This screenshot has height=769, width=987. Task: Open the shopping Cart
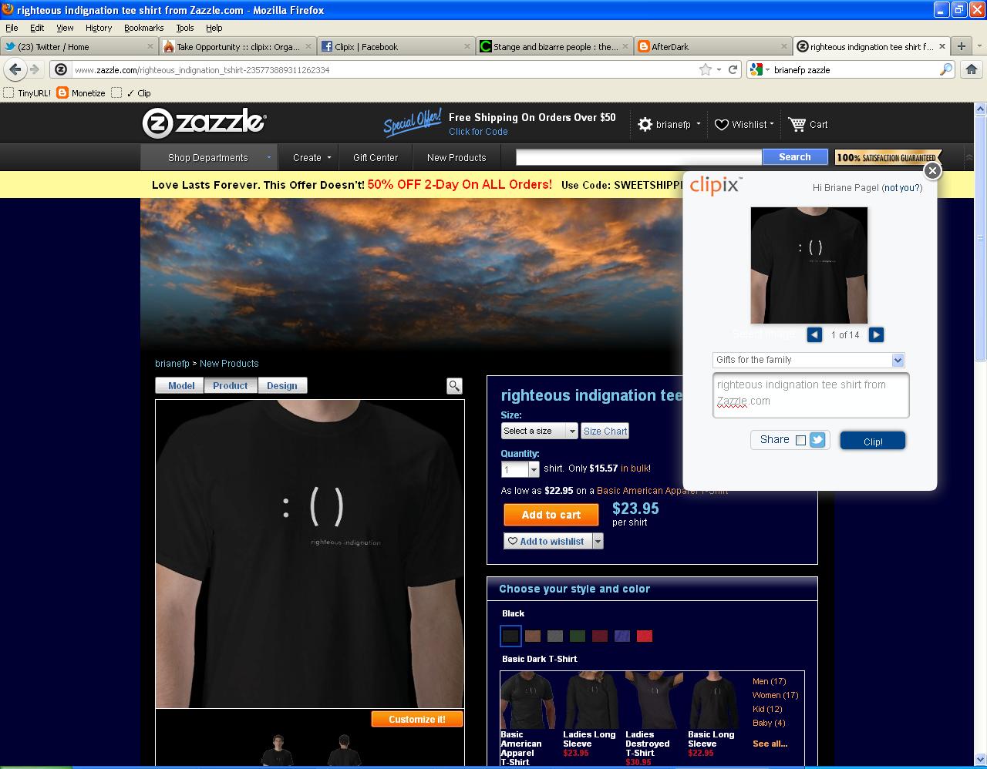pyautogui.click(x=808, y=124)
